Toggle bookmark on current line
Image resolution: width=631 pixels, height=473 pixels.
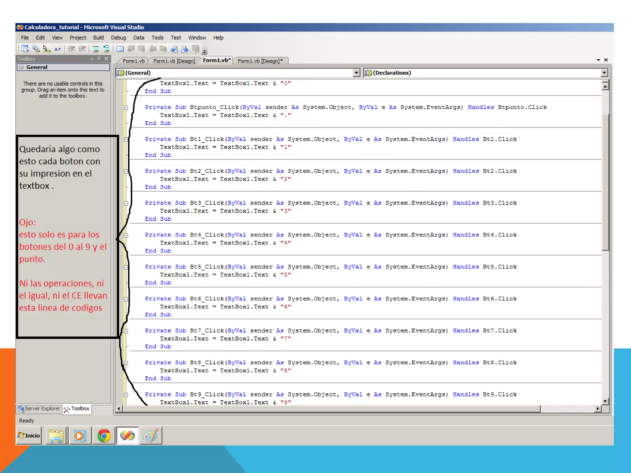point(120,49)
